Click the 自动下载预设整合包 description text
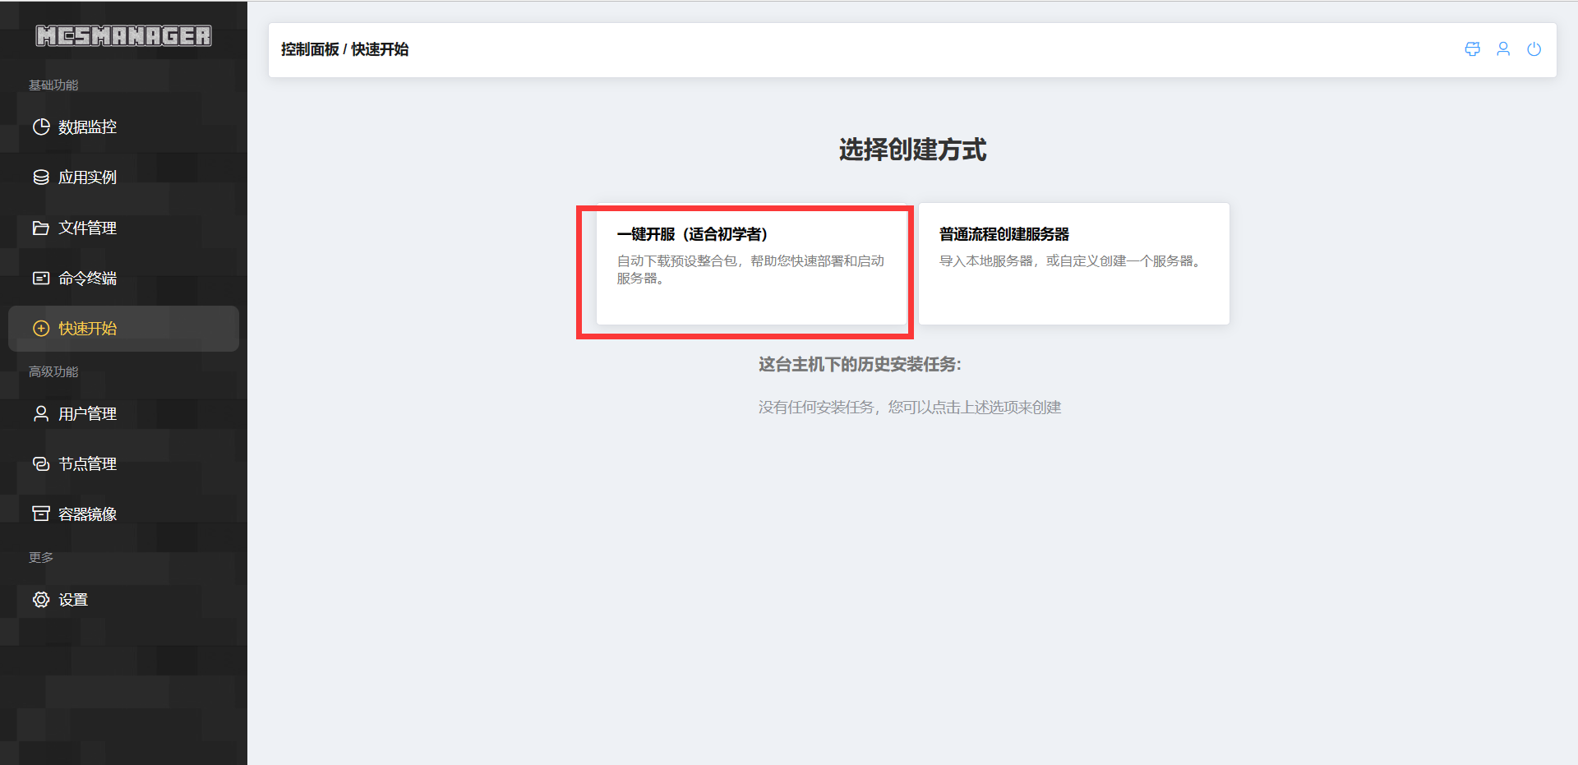 coord(750,270)
